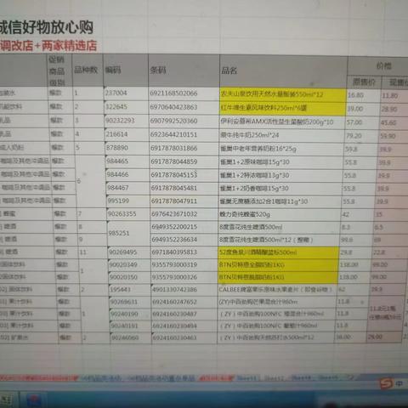Select original price cell 79.20
Viewport: 408px width, 408px height.
[361, 136]
